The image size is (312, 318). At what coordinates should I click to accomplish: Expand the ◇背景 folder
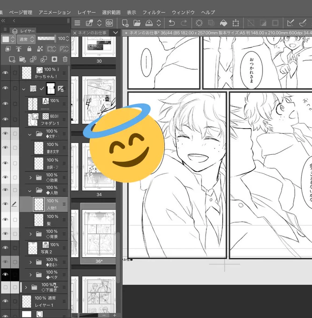pyautogui.click(x=30, y=234)
